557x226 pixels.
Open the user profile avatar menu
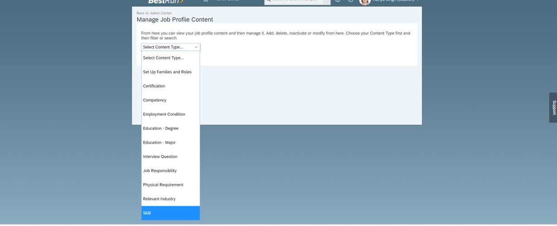click(365, 2)
